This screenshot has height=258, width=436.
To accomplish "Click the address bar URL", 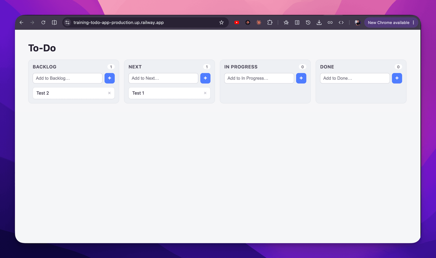I will [x=119, y=23].
